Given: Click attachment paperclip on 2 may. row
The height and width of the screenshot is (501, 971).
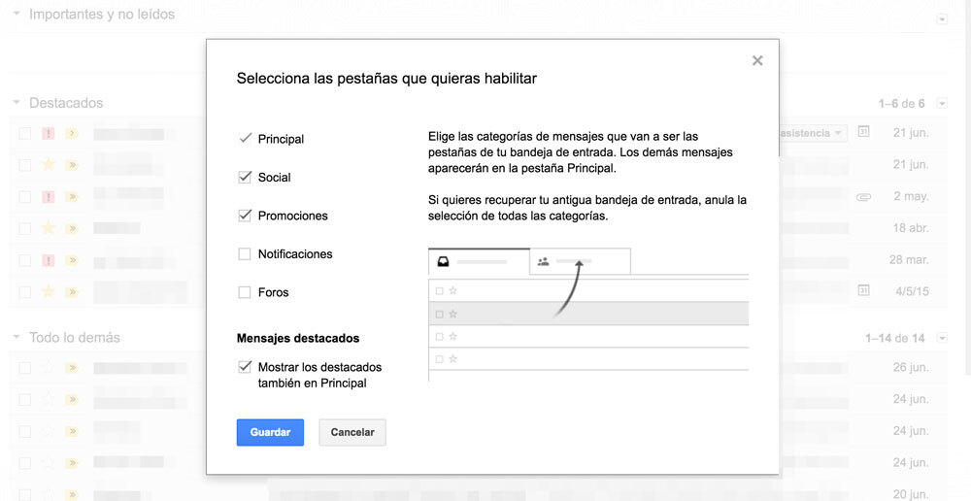Looking at the screenshot, I should 863,197.
